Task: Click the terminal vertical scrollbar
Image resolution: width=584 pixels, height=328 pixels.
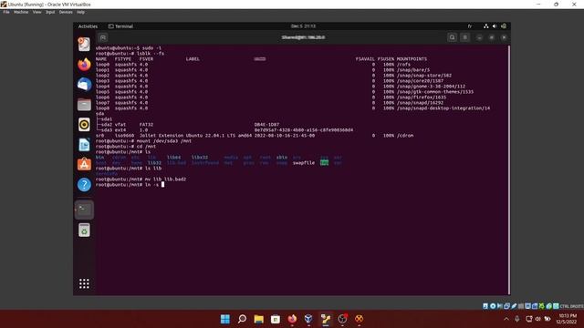Action: click(509, 170)
